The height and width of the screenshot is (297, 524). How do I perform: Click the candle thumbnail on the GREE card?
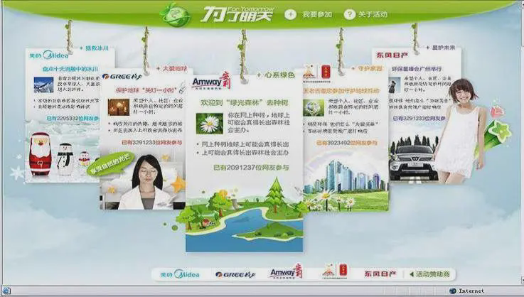pos(118,107)
